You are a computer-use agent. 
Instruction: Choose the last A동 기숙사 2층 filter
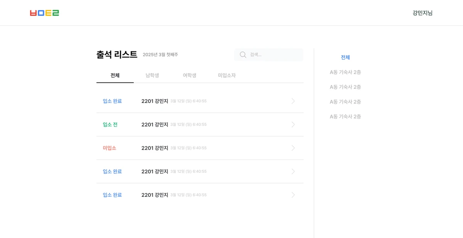pos(345,116)
